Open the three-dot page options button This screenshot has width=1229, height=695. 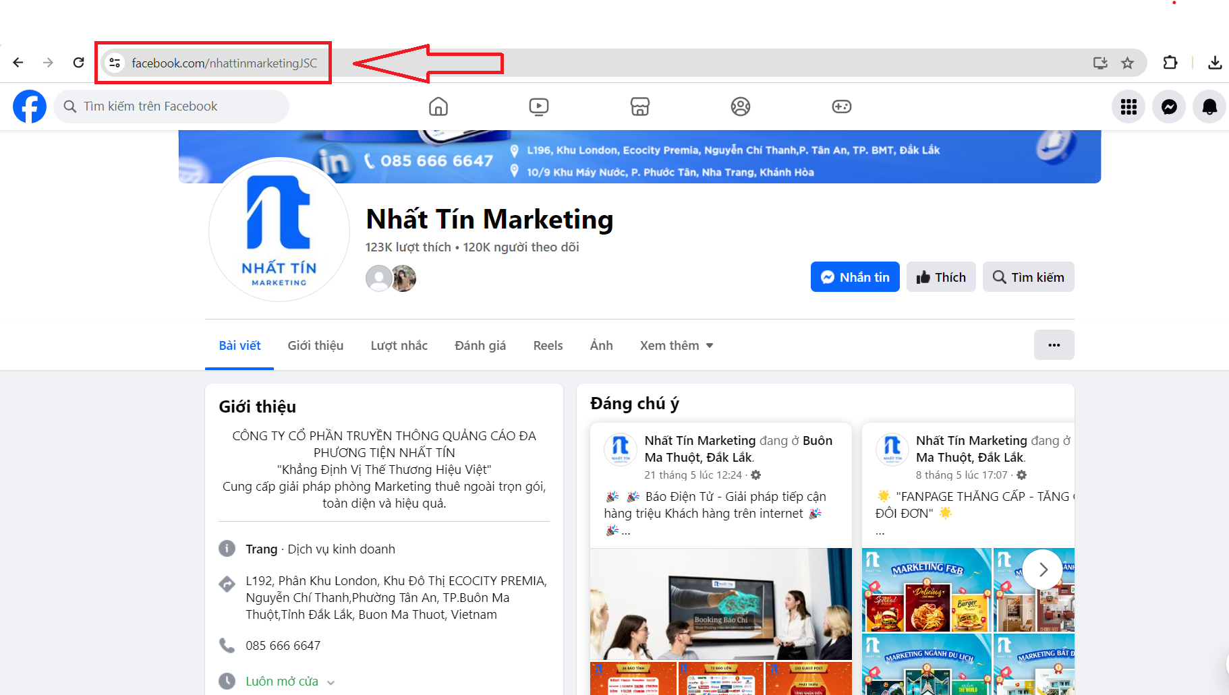1054,345
